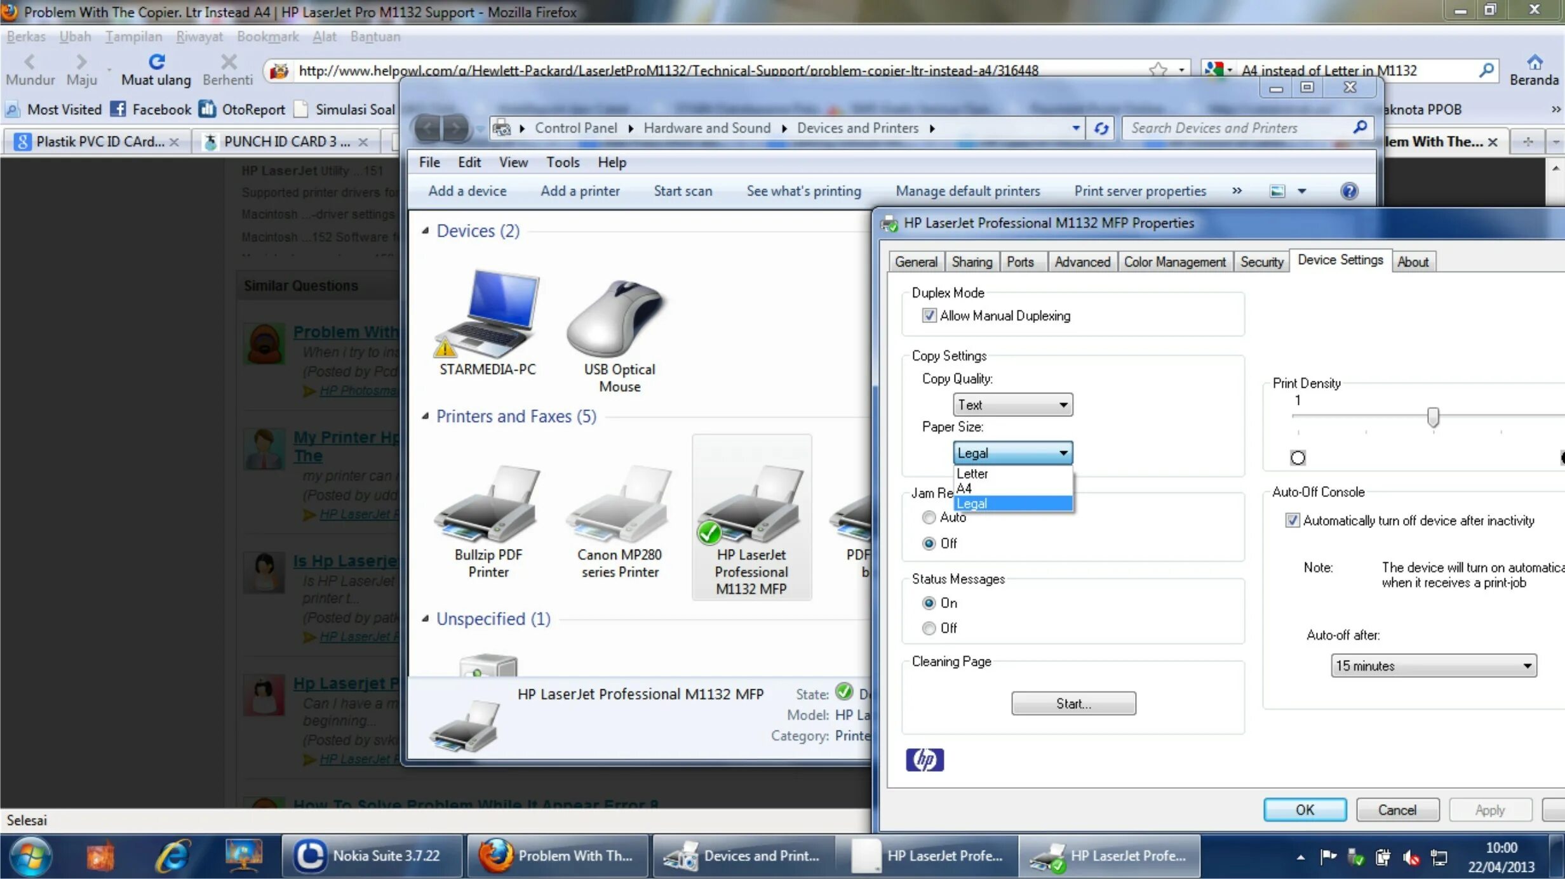
Task: Select the Canon MP280 series Printer icon
Action: click(x=619, y=506)
